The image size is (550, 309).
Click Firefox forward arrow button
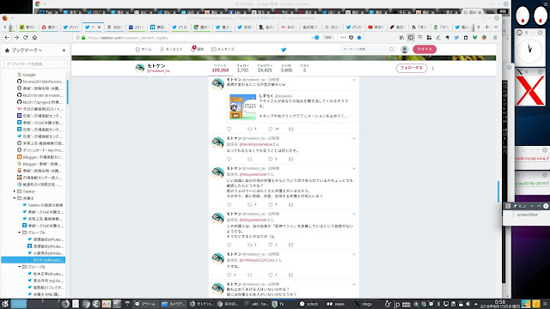[x=16, y=38]
